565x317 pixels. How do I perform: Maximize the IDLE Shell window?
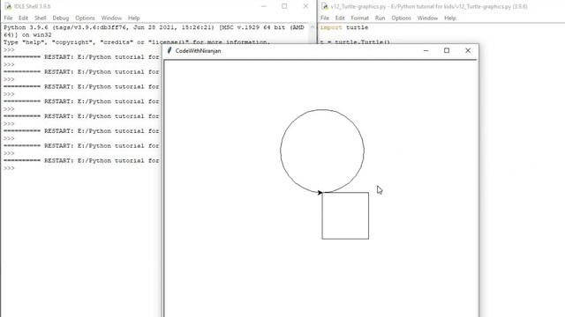(284, 6)
